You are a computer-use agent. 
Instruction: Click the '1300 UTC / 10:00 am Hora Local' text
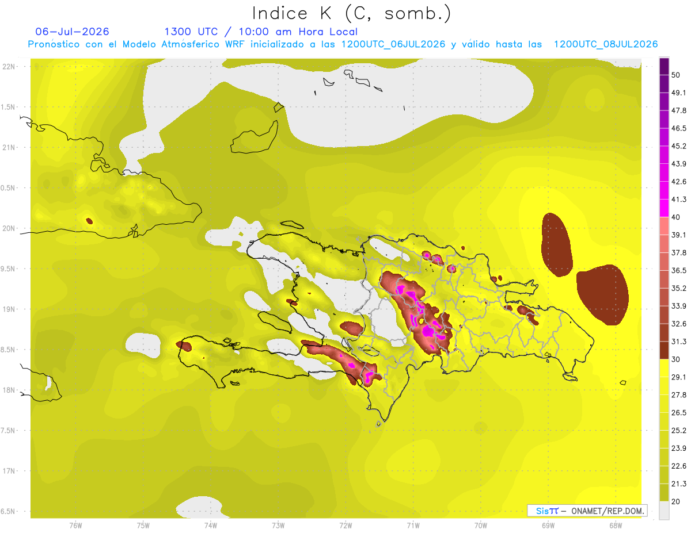point(261,32)
